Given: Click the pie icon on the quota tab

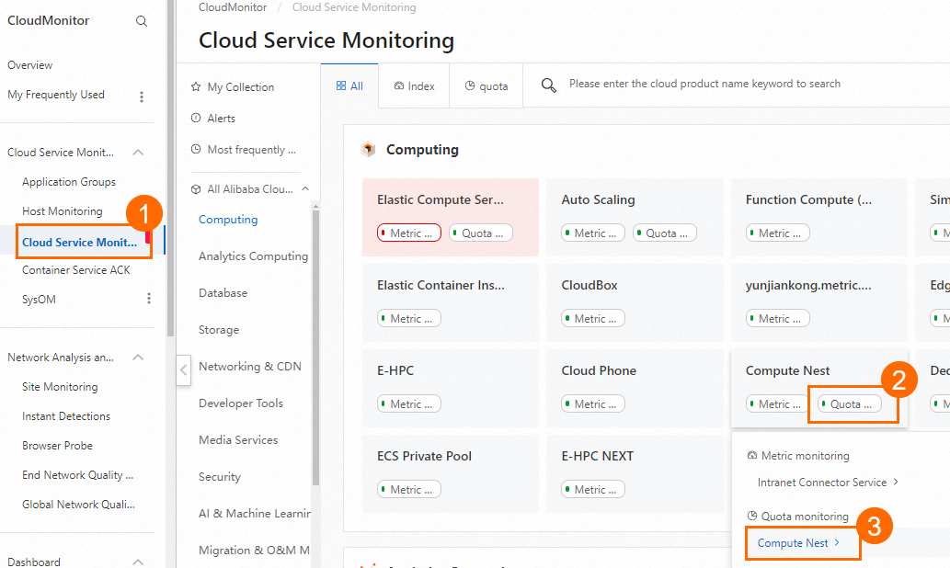Looking at the screenshot, I should point(470,86).
